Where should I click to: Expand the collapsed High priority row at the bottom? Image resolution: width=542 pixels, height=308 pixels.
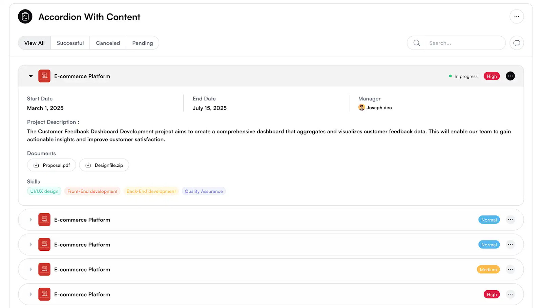tap(31, 294)
